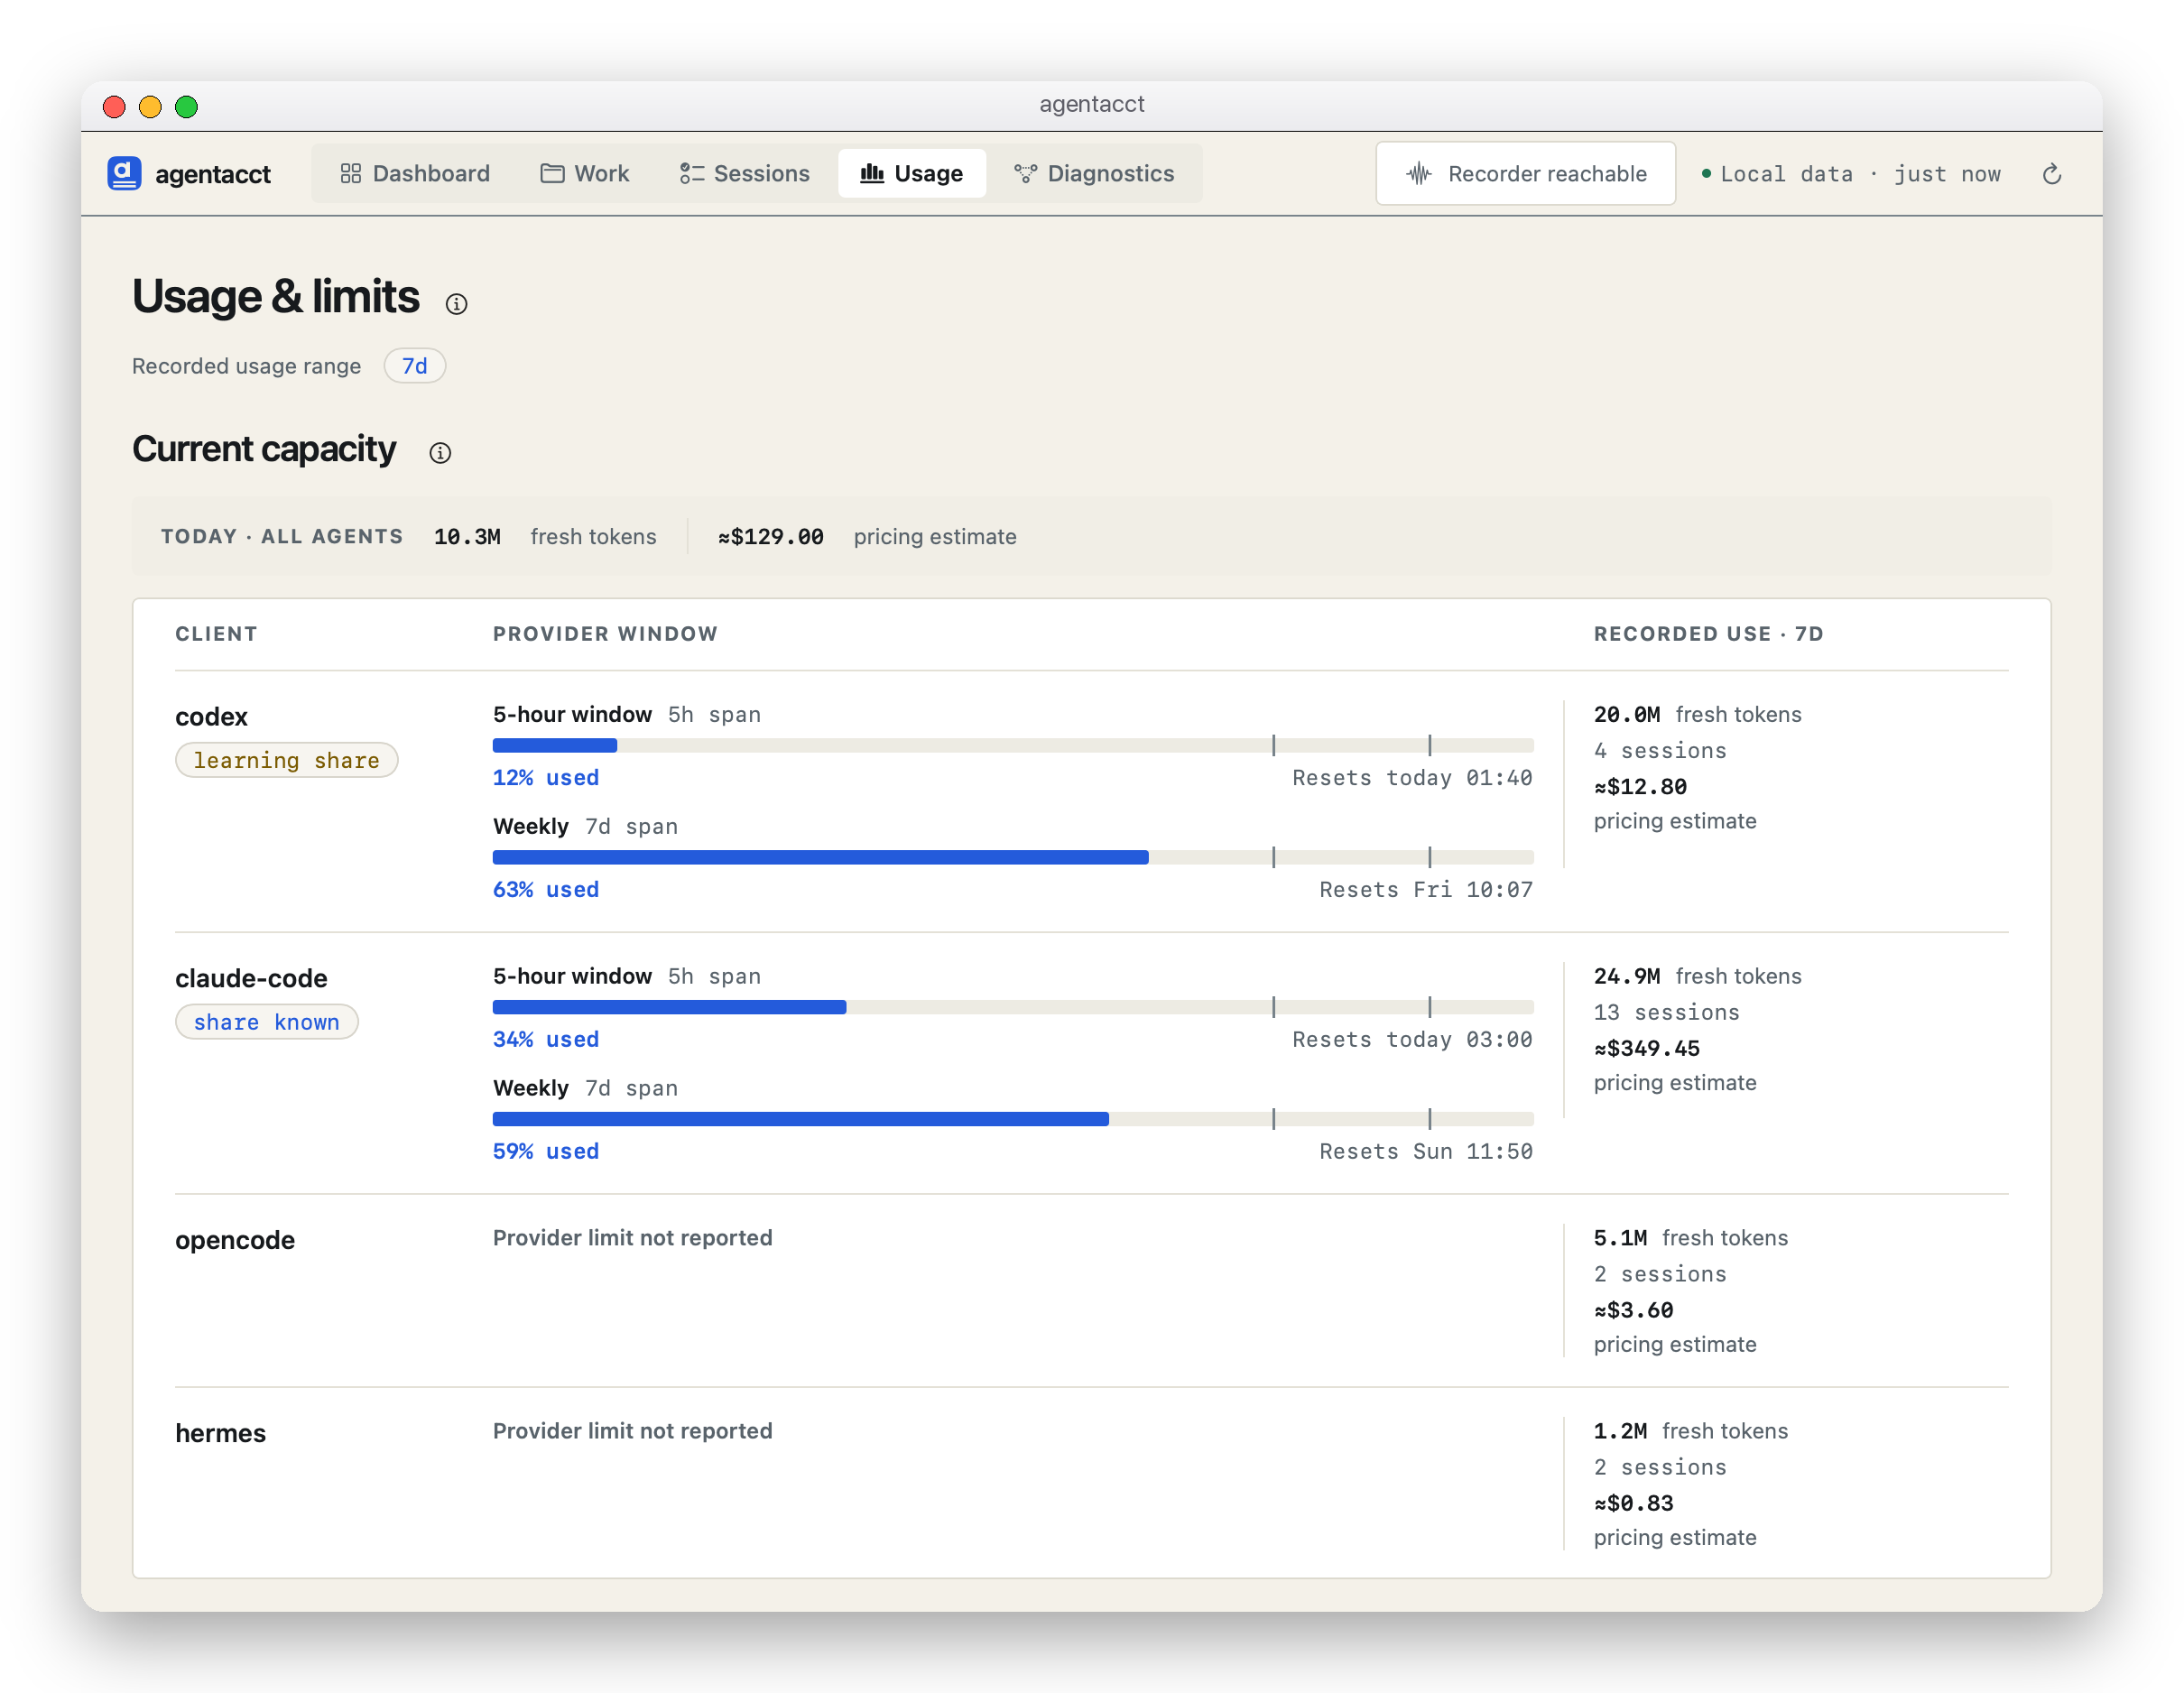Go to the Sessions tab

pyautogui.click(x=745, y=173)
